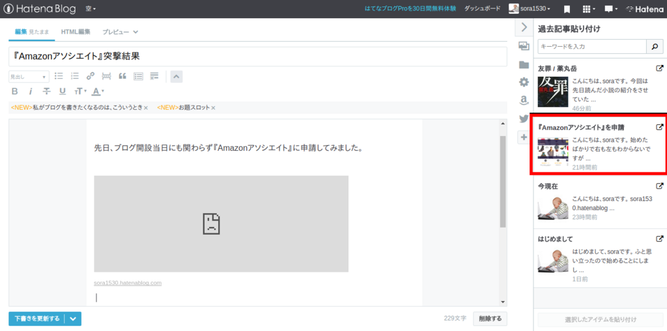The image size is (667, 331).
Task: Insert a blockquote
Action: click(122, 76)
